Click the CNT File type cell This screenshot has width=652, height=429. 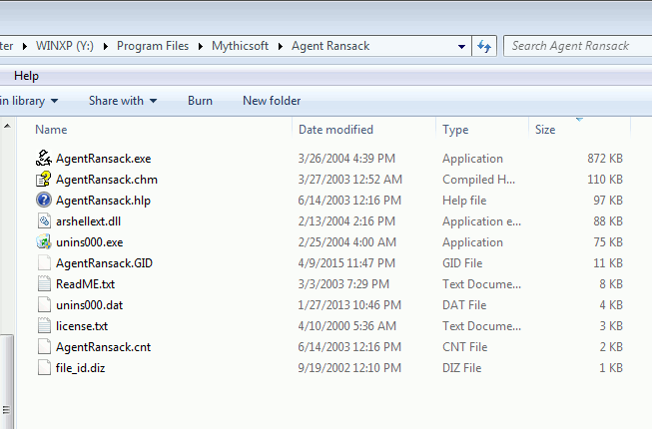465,347
